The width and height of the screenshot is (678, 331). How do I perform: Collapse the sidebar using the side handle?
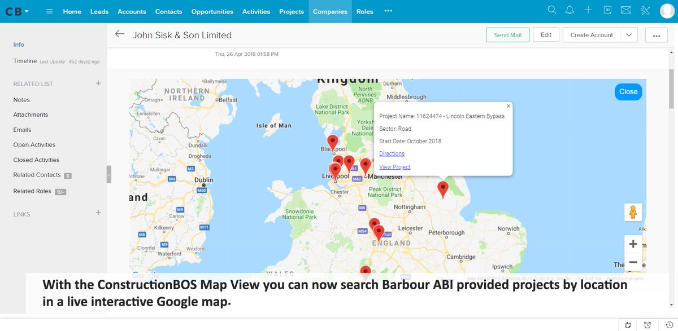pyautogui.click(x=109, y=175)
